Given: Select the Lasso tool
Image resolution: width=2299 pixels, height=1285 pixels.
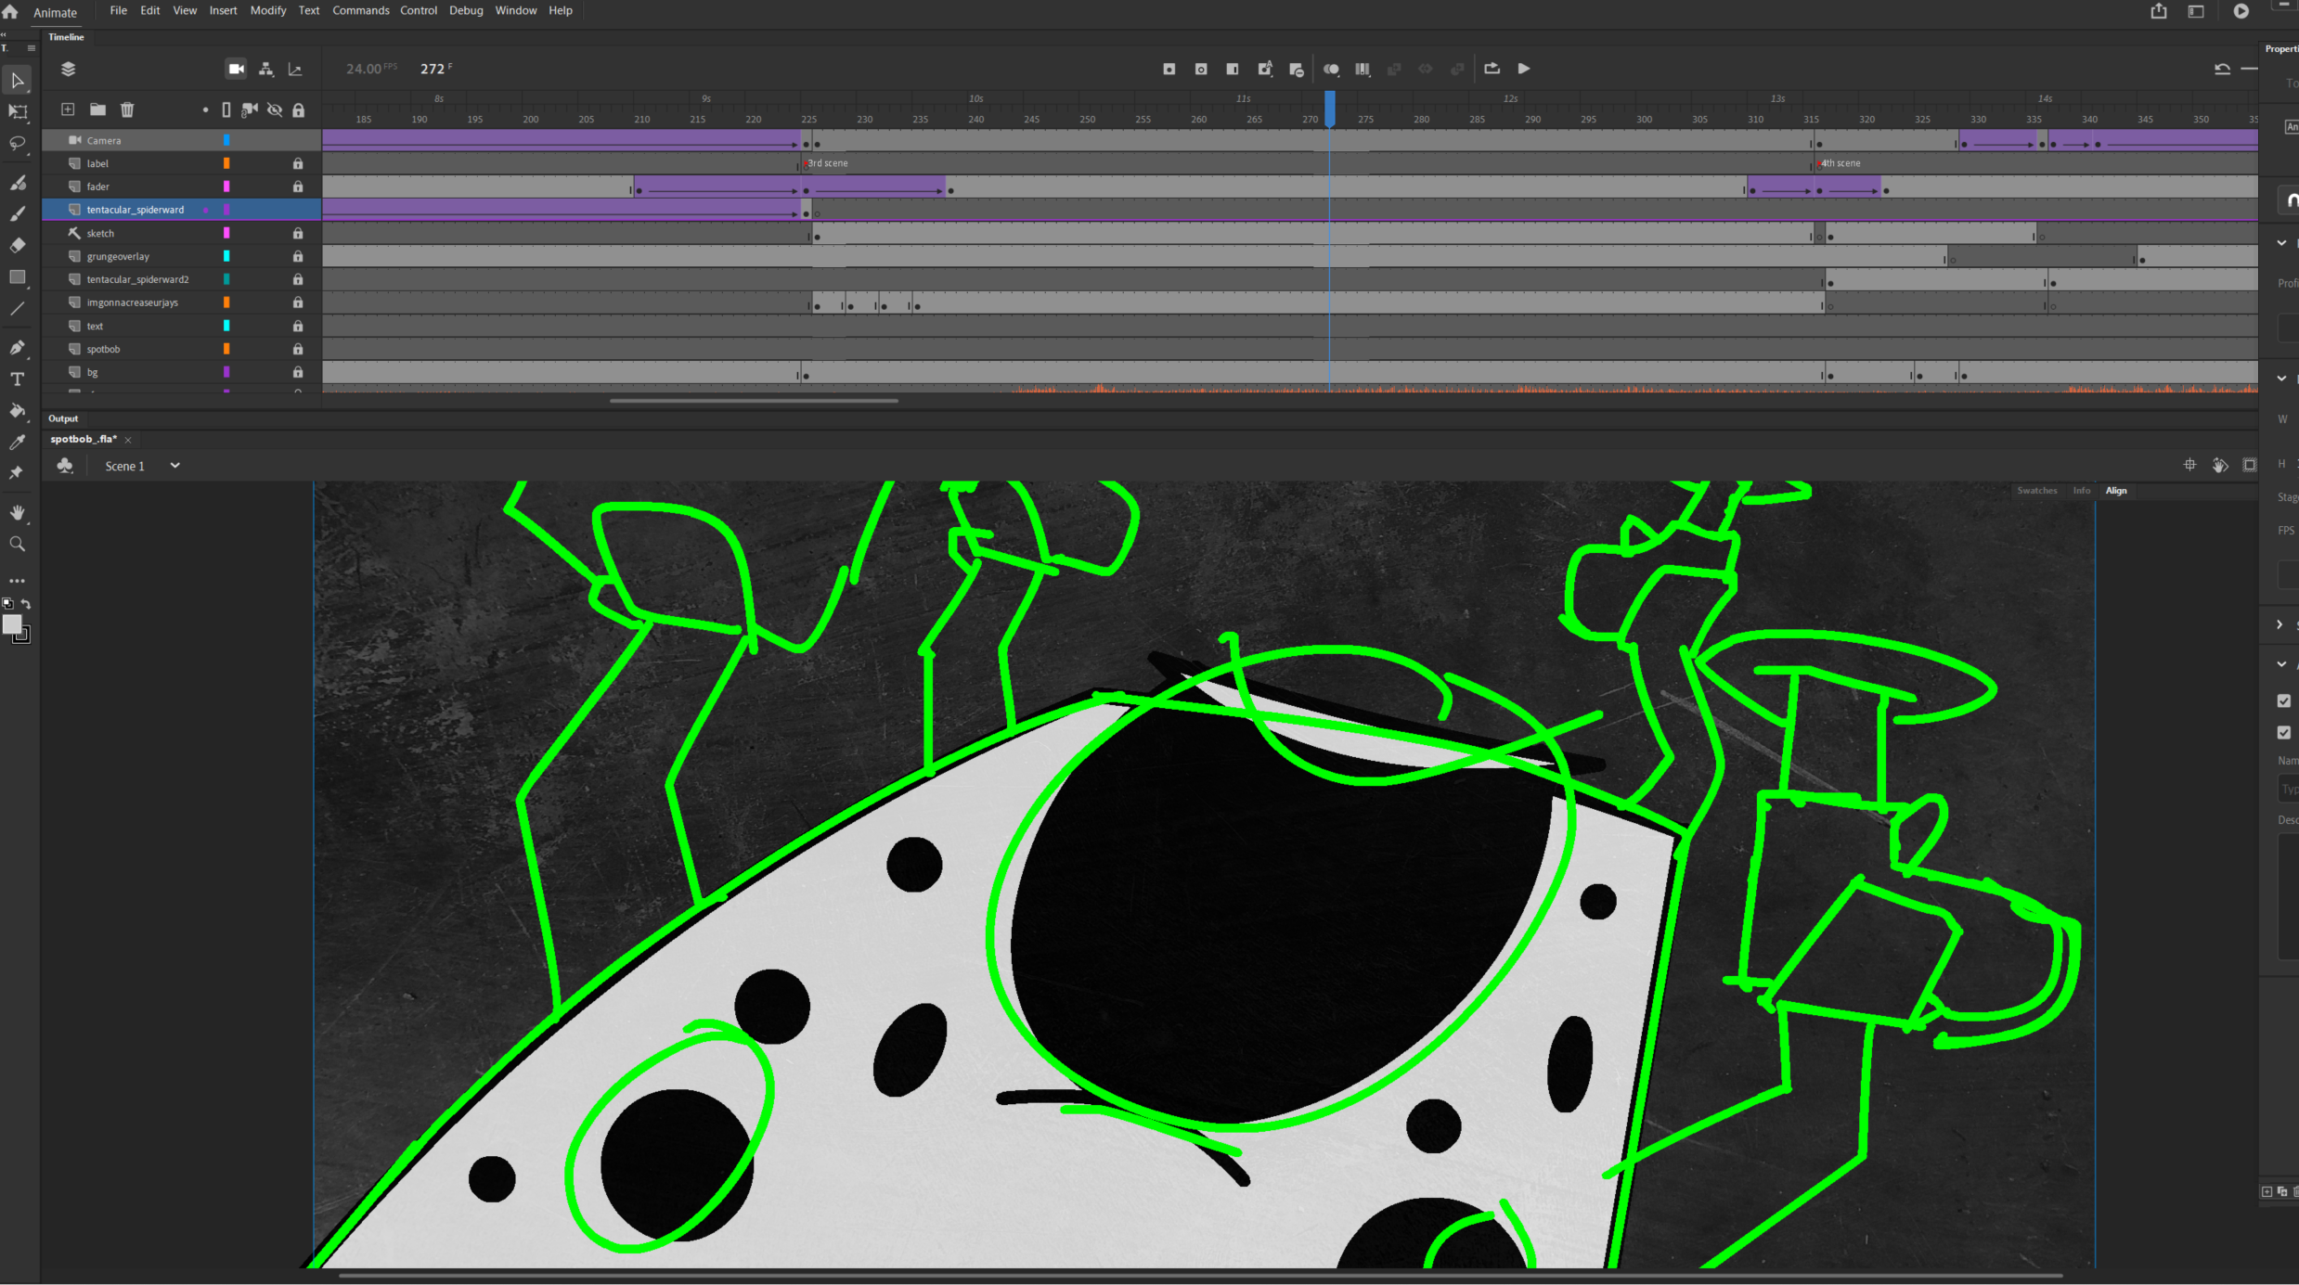Looking at the screenshot, I should (17, 144).
